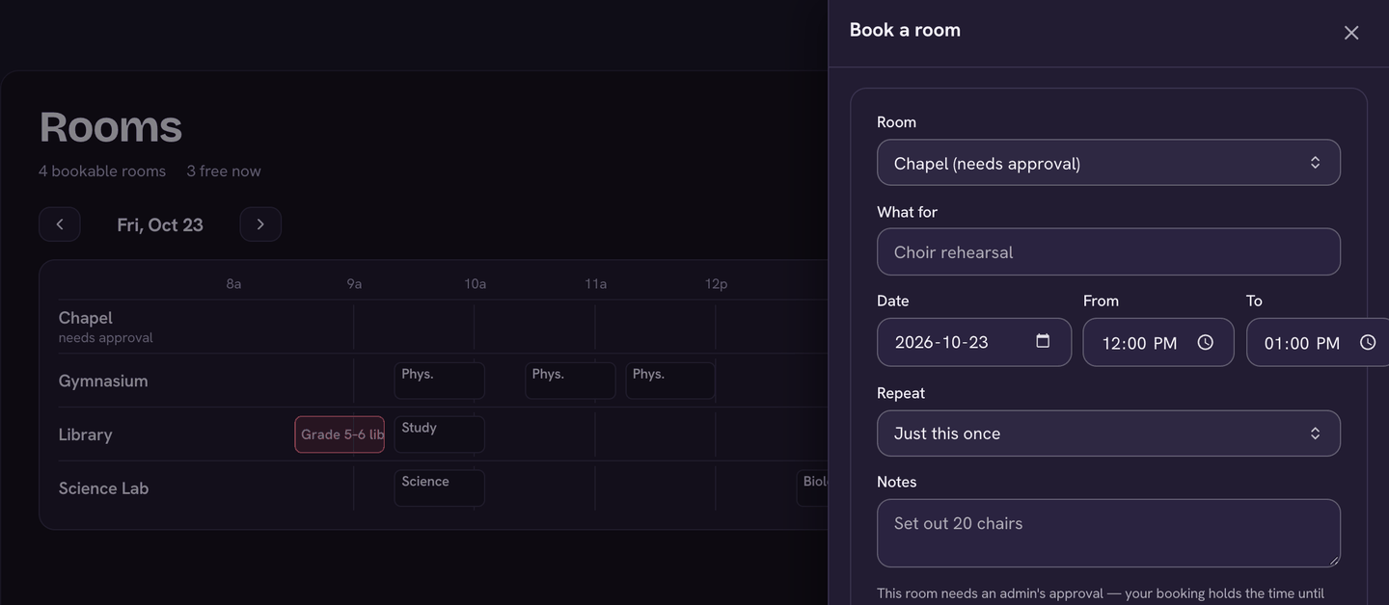Click the 12p time column header

[716, 284]
